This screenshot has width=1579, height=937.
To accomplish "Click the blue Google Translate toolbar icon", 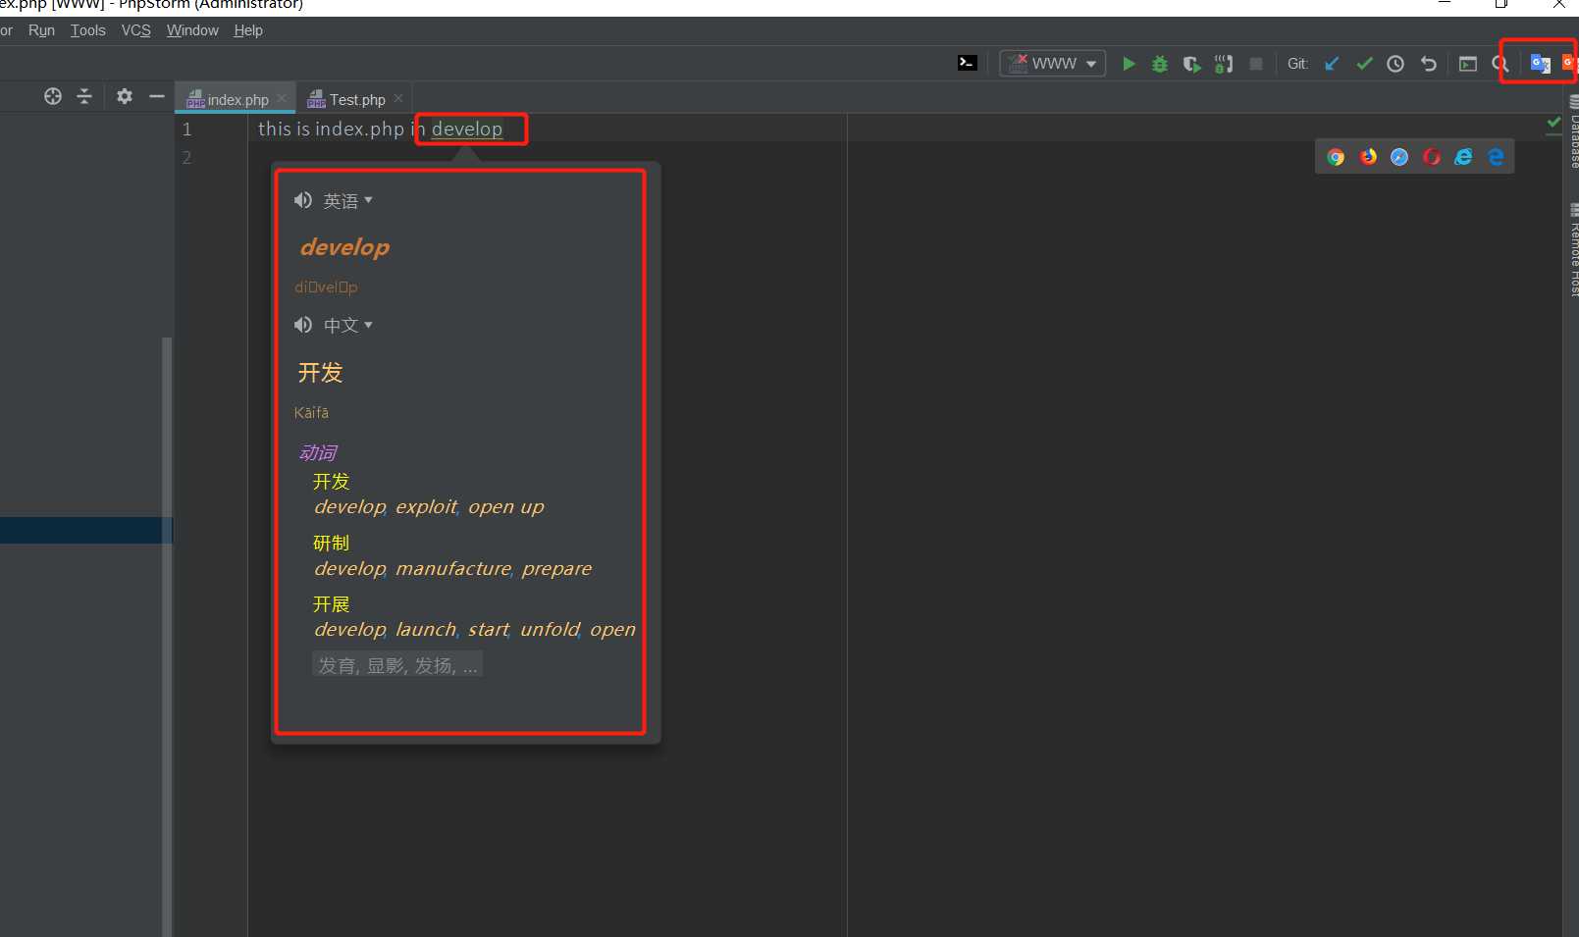I will [1540, 64].
